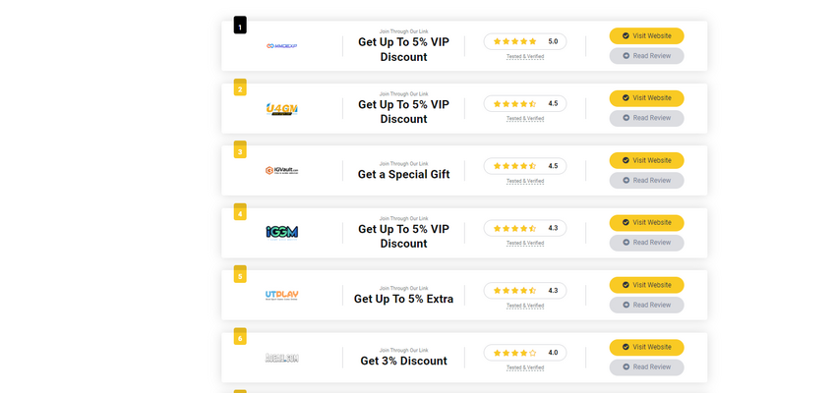Visit Website for the IGVault listing
The height and width of the screenshot is (393, 836).
pyautogui.click(x=646, y=160)
